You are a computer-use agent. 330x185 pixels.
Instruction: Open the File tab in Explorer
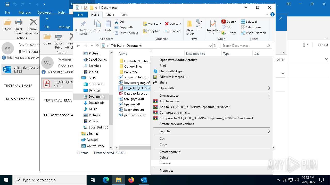coord(80,15)
